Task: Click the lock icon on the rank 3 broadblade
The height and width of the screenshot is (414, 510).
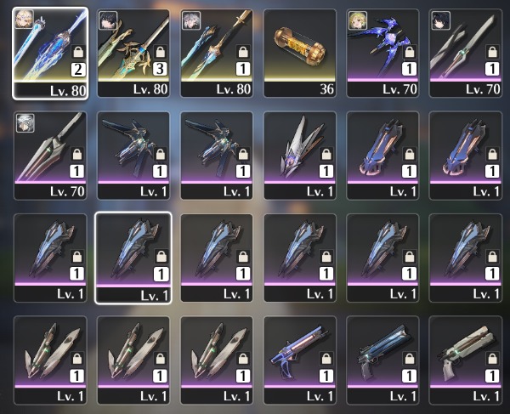Action: [x=160, y=52]
